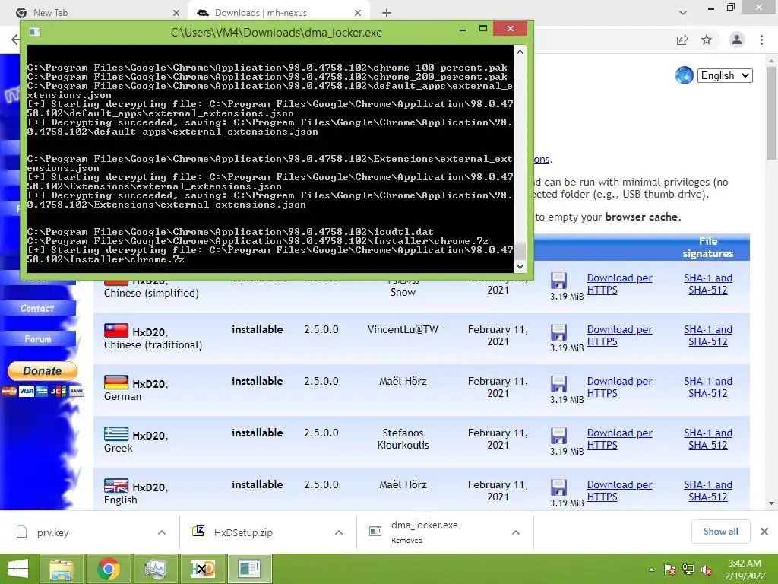Open the English language dropdown
The height and width of the screenshot is (584, 778).
click(x=725, y=75)
